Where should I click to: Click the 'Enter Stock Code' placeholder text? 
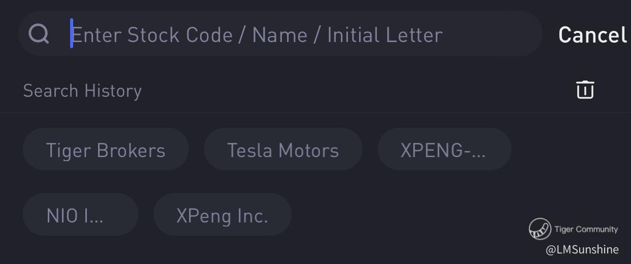coord(257,34)
